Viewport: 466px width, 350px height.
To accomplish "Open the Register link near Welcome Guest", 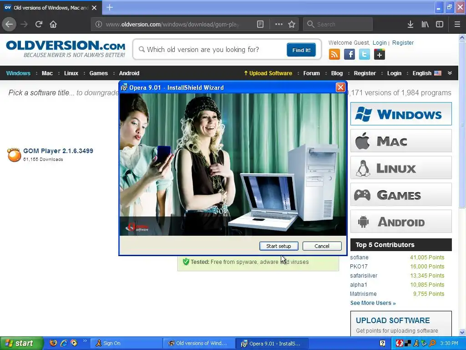I will pos(403,43).
